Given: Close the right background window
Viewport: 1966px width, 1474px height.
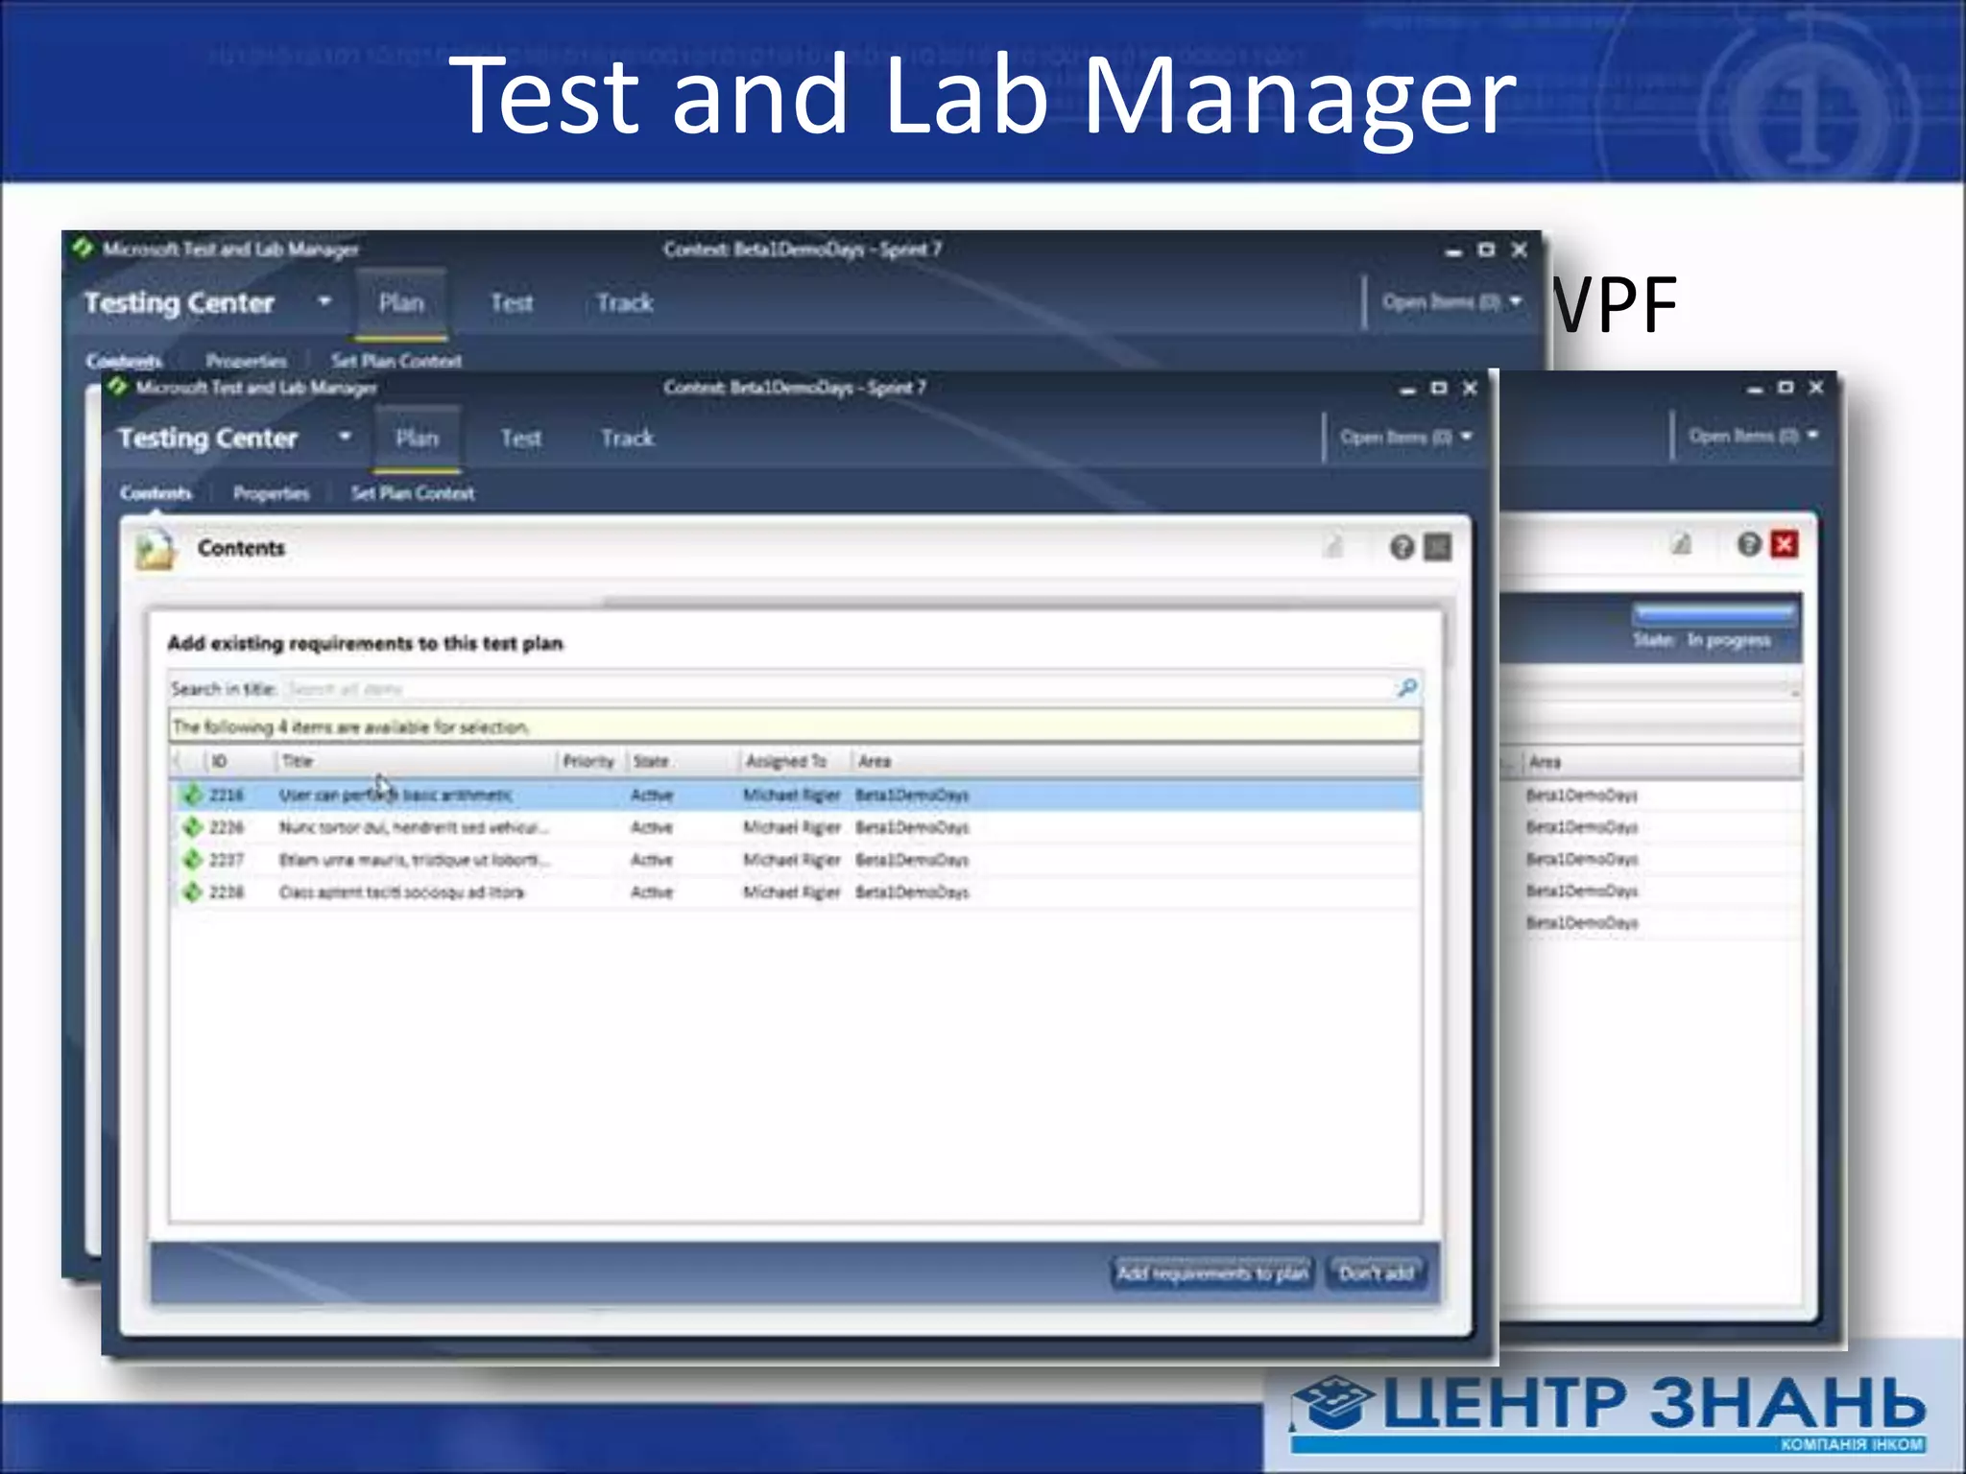Looking at the screenshot, I should pyautogui.click(x=1816, y=387).
